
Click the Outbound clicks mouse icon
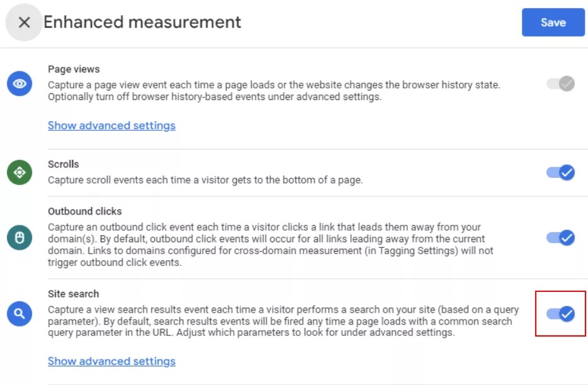point(20,238)
